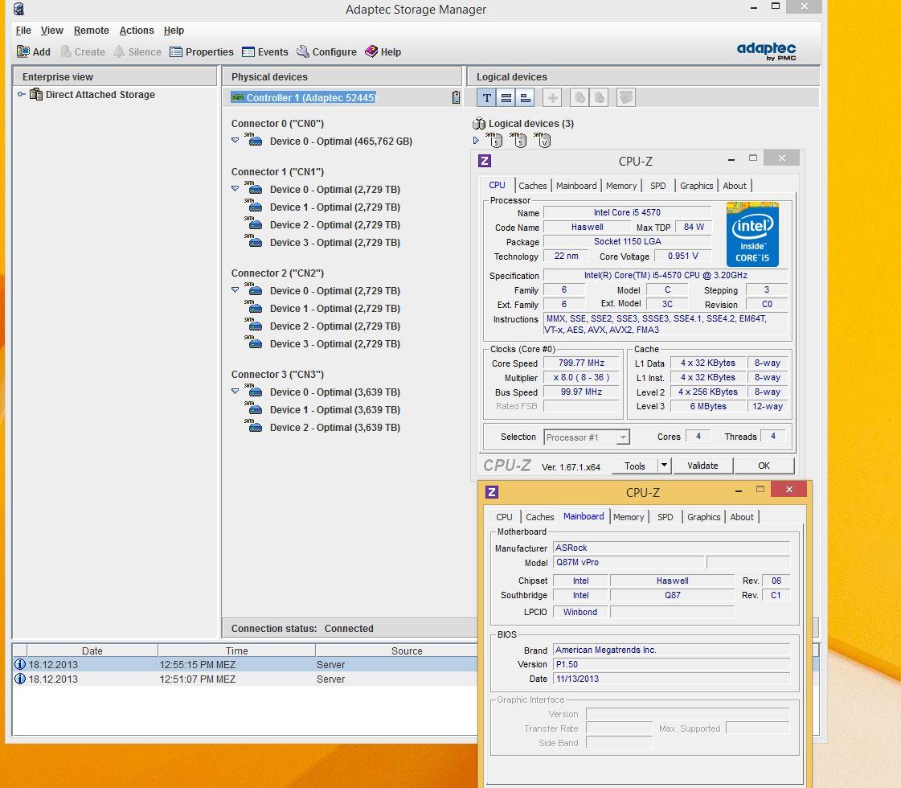901x788 pixels.
Task: Click the Time column header in event log
Action: (237, 651)
